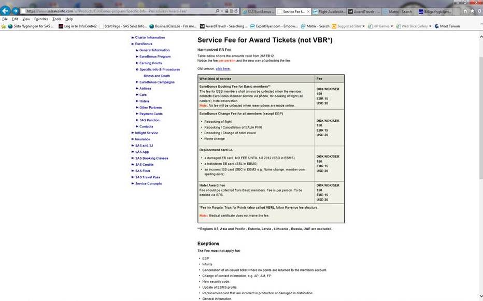Viewport: 483px width, 301px height.
Task: Click the add-to-favorites-bar star icon
Action: tap(4, 26)
